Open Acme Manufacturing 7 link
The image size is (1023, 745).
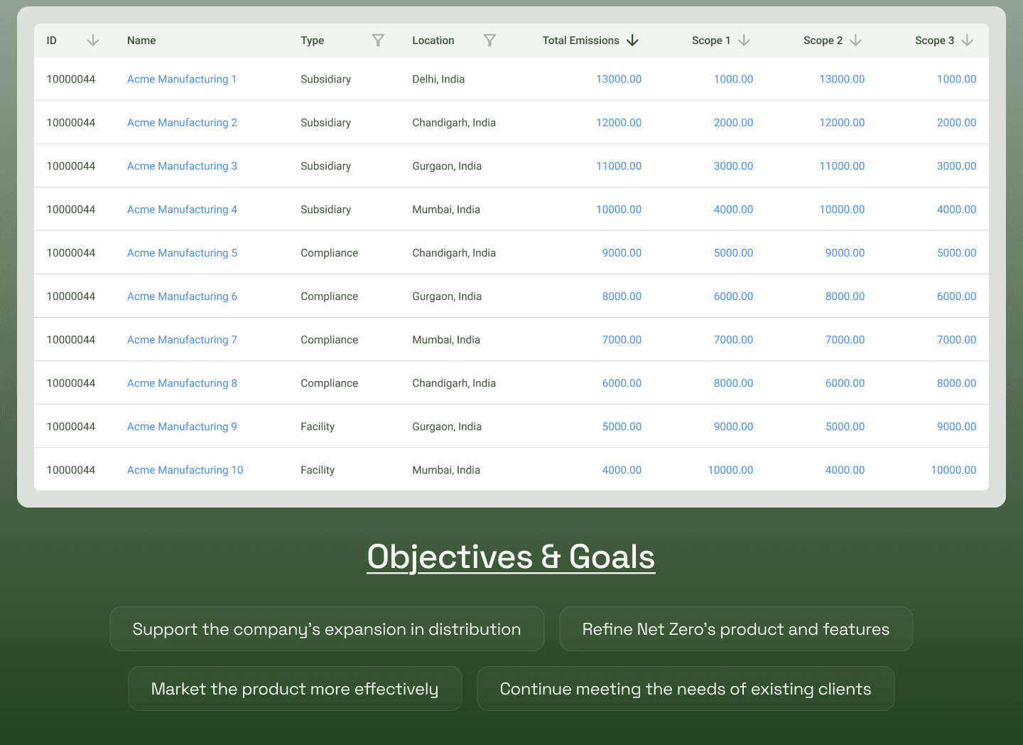[182, 340]
